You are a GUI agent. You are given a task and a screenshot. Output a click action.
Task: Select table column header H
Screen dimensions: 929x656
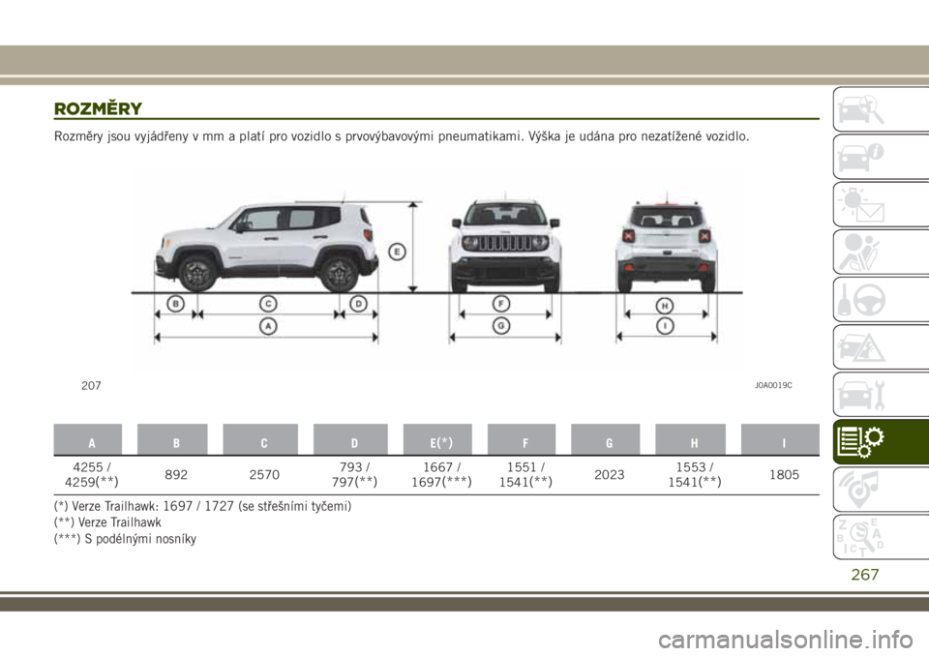click(x=691, y=439)
